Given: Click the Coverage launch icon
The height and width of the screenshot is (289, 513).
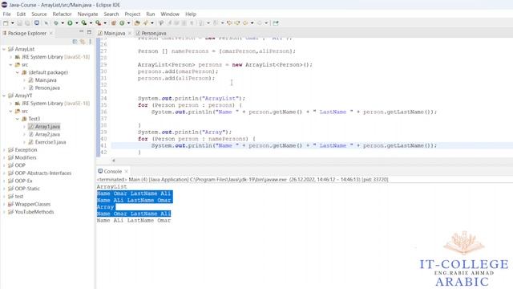Looking at the screenshot, I should pyautogui.click(x=83, y=23).
